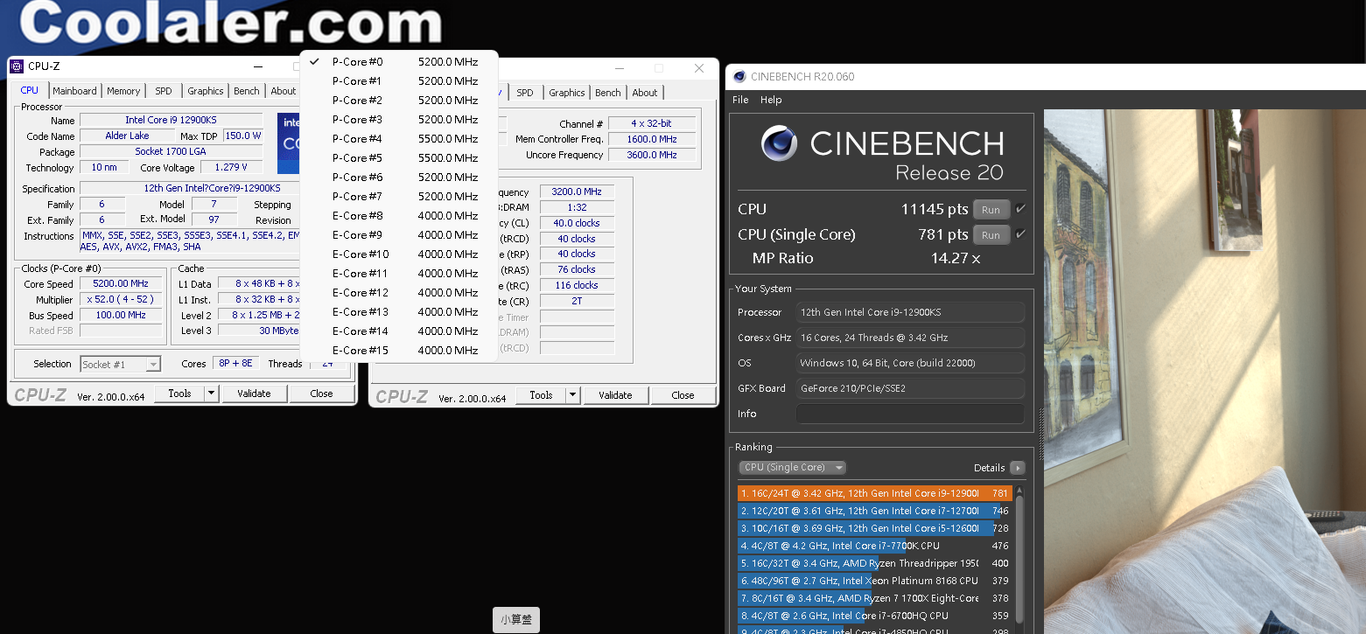Click the Close button in left CPU-Z window

point(321,394)
